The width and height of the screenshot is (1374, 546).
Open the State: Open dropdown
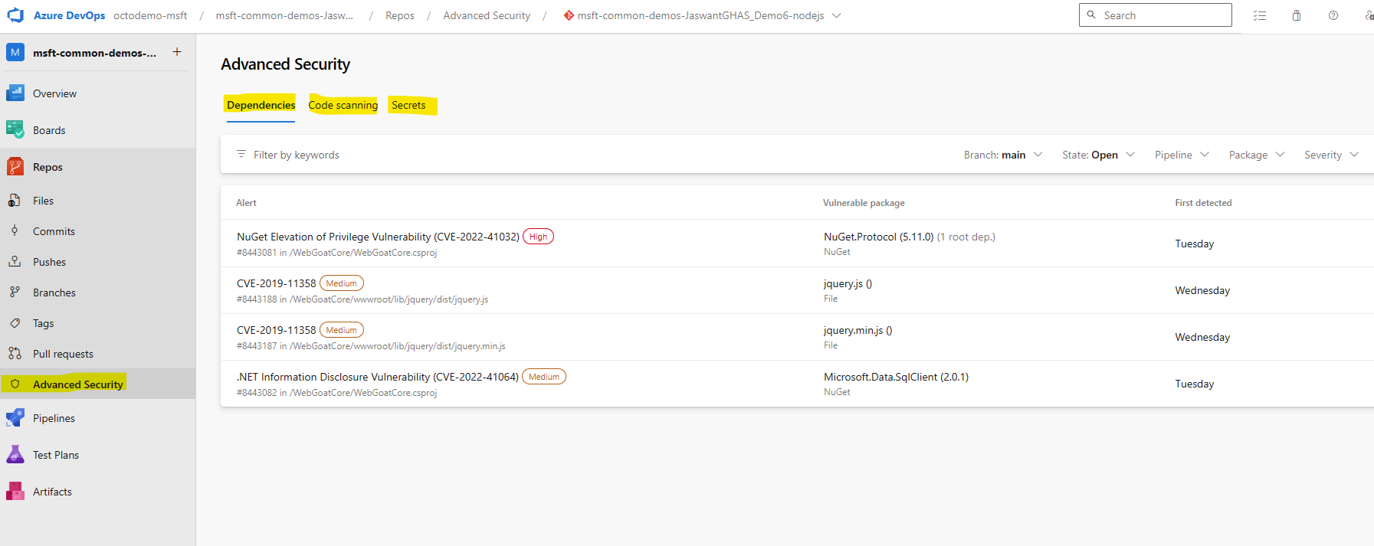tap(1098, 155)
